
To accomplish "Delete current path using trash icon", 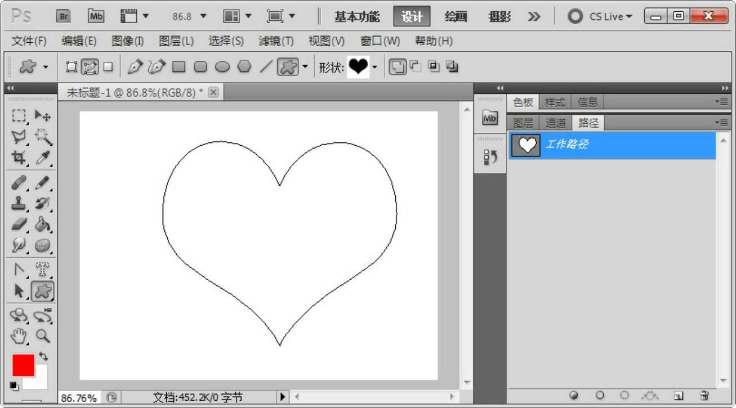I will point(704,396).
